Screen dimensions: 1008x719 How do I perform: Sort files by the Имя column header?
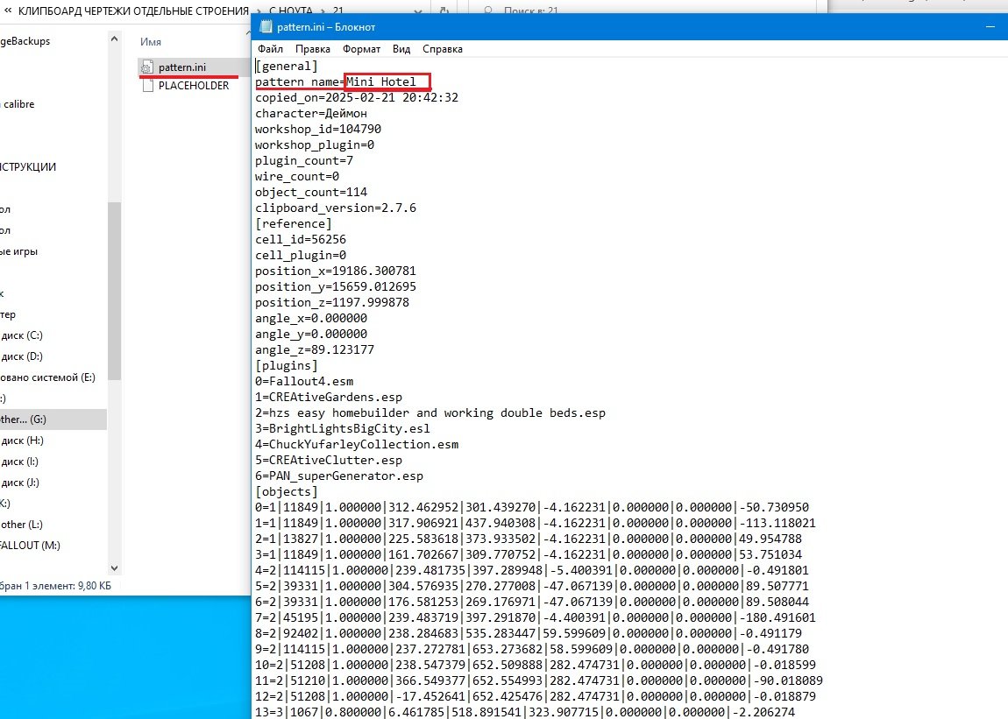(151, 41)
